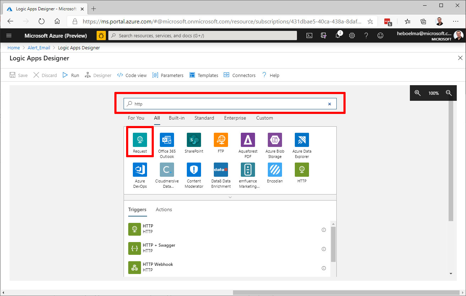Show the Actions list tab

164,210
